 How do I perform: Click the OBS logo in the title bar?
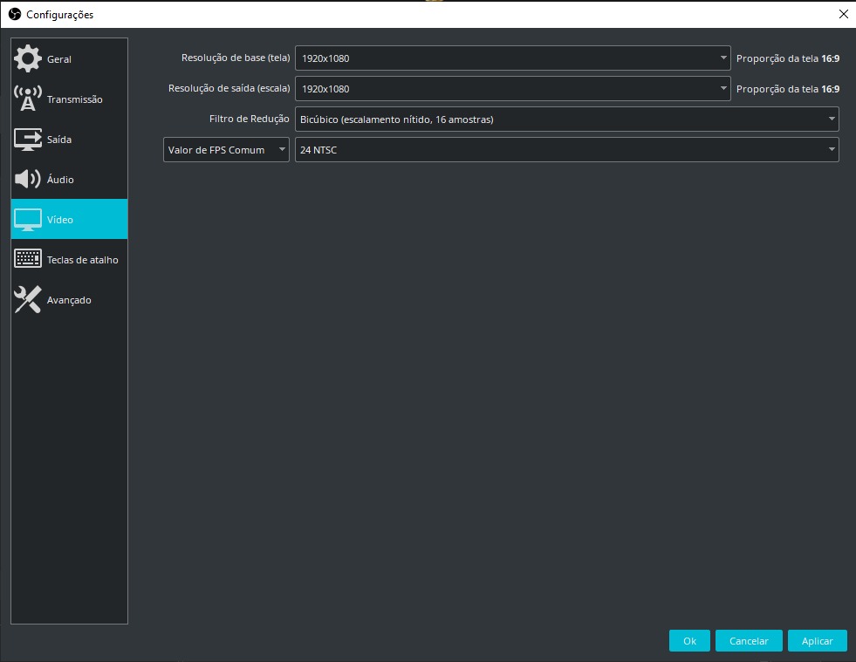coord(14,14)
